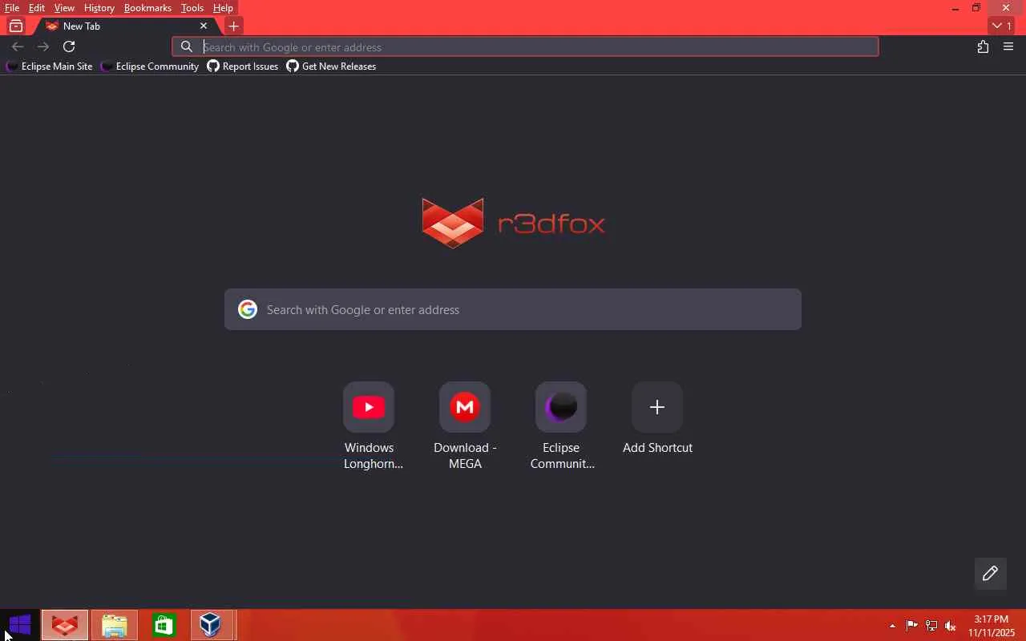The image size is (1026, 641).
Task: Open the Report Issues bookmark
Action: [243, 67]
